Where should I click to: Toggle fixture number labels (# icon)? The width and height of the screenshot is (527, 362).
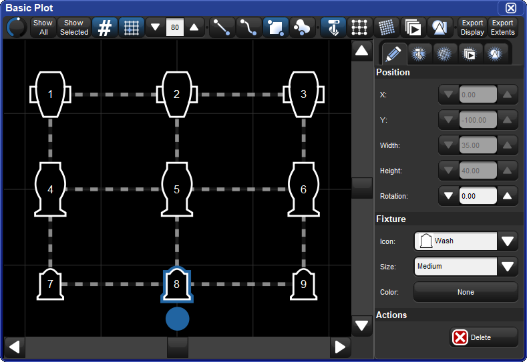click(104, 27)
